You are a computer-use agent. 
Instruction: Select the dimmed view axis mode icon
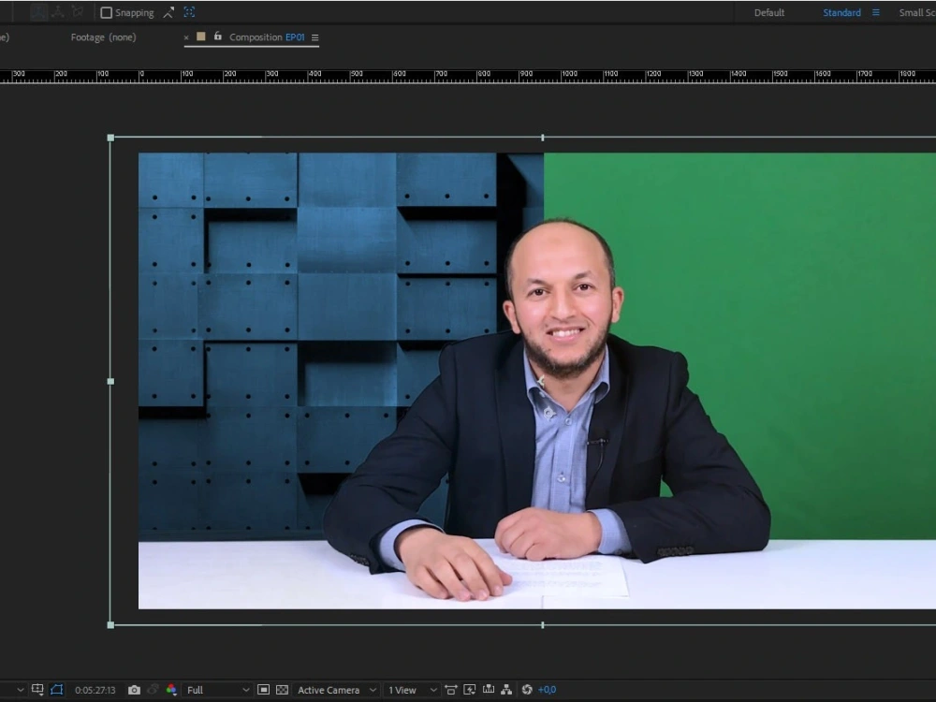78,12
